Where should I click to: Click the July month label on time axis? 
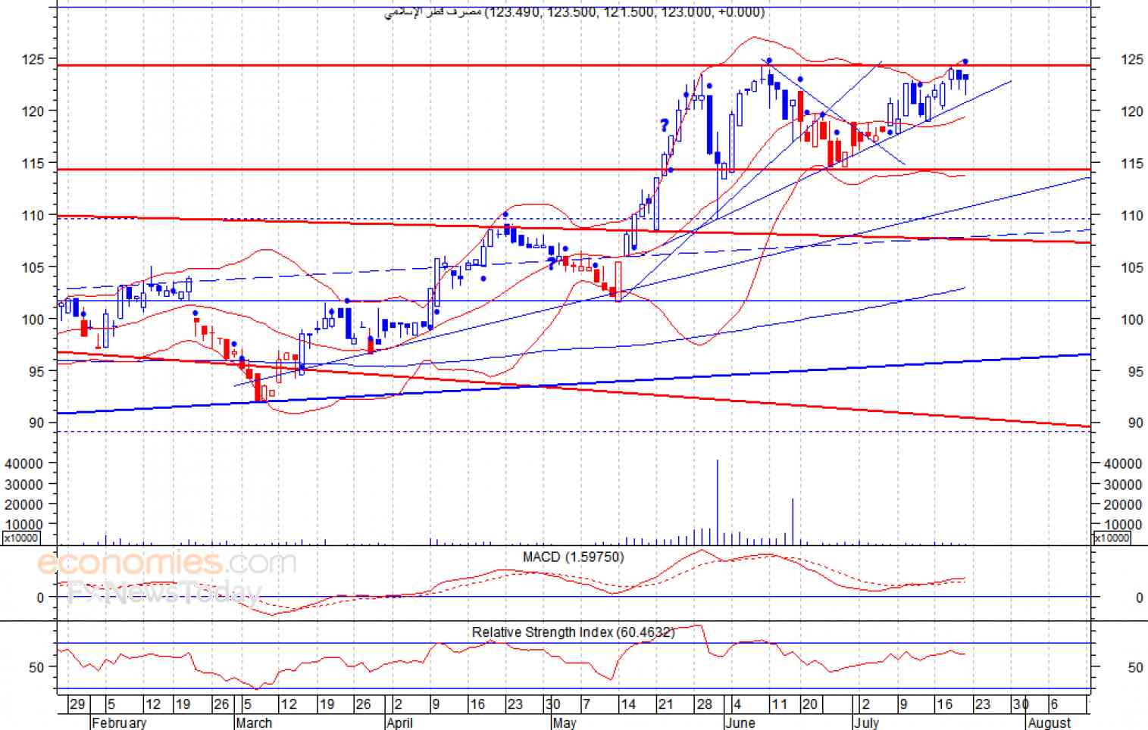pyautogui.click(x=866, y=722)
